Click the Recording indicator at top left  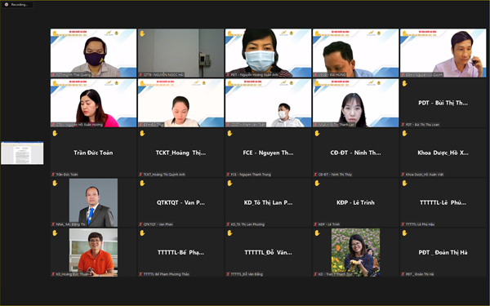(17, 5)
